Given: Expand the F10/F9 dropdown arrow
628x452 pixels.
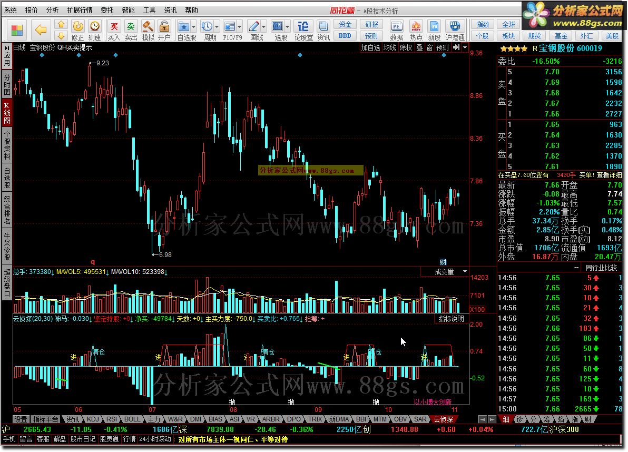Looking at the screenshot, I should tap(240, 27).
